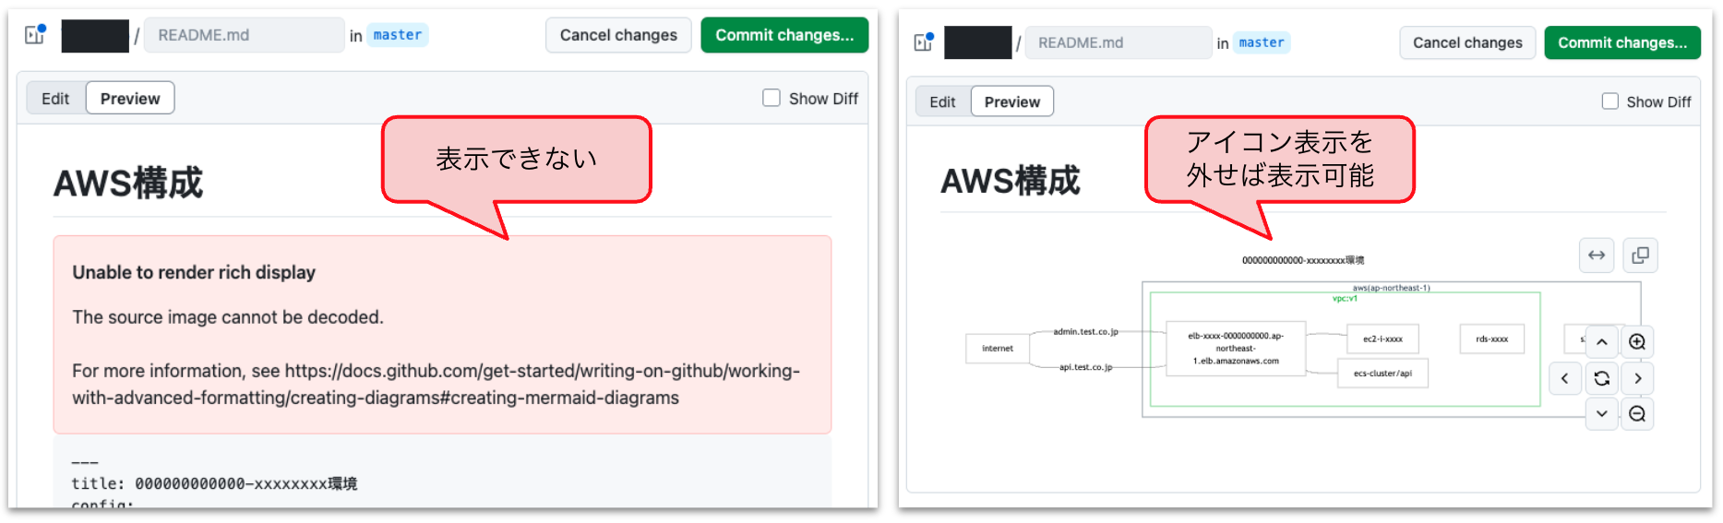Pan the diagram right
Image resolution: width=1723 pixels, height=523 pixels.
(1637, 378)
